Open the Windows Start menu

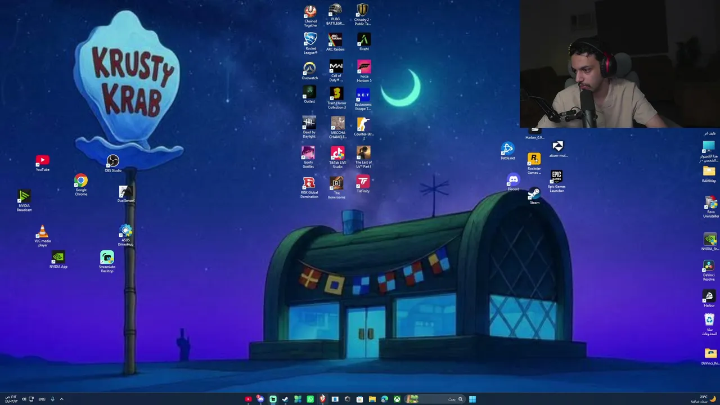(472, 399)
